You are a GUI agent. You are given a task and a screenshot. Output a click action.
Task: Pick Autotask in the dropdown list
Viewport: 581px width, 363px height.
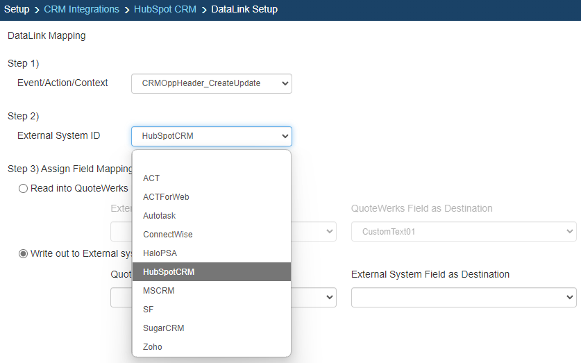(x=159, y=216)
